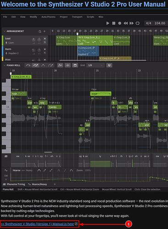Select the pencil note drawing tool
Screen dimensions: 168x229
36,65
